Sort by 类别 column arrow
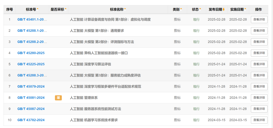The image size is (273, 128). click(181, 10)
